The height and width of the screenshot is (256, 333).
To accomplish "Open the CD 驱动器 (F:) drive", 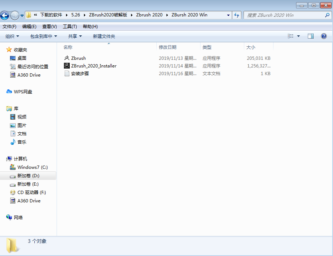I will coord(32,193).
